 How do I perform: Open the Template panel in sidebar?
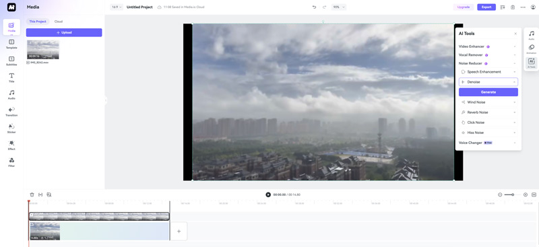click(11, 44)
